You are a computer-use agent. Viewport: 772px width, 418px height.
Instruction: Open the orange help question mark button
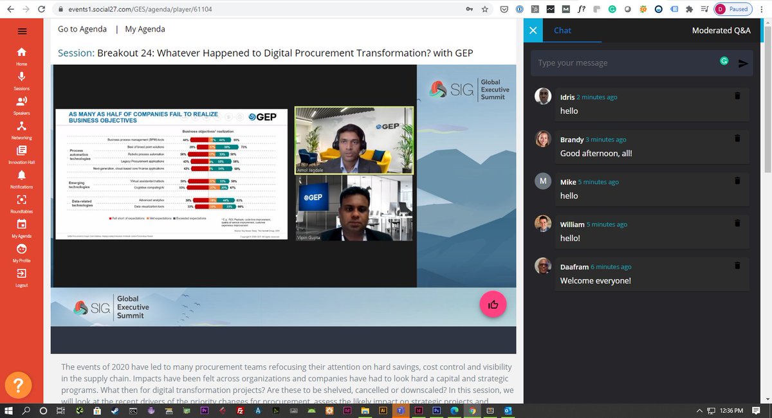click(x=19, y=385)
